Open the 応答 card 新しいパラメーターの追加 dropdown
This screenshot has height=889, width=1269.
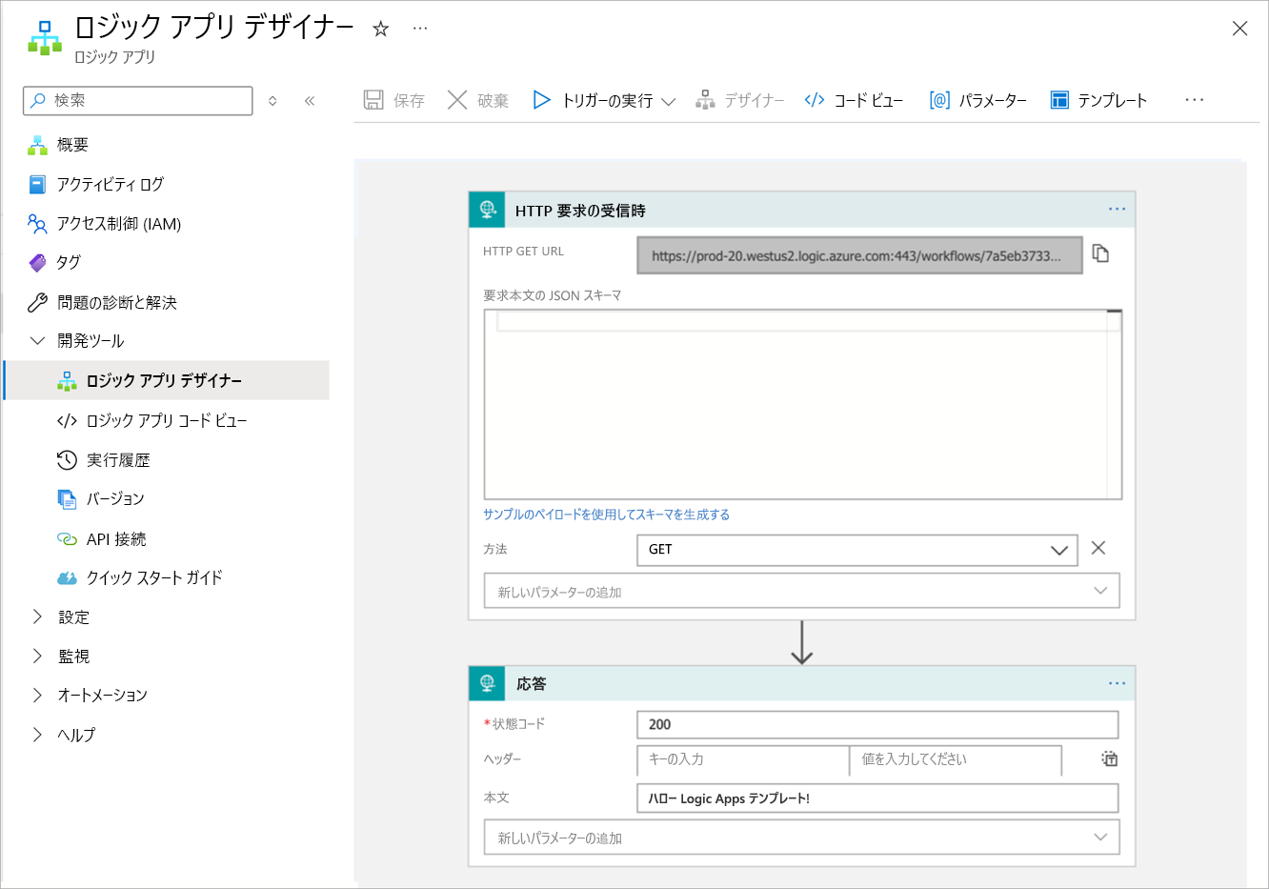tap(802, 837)
